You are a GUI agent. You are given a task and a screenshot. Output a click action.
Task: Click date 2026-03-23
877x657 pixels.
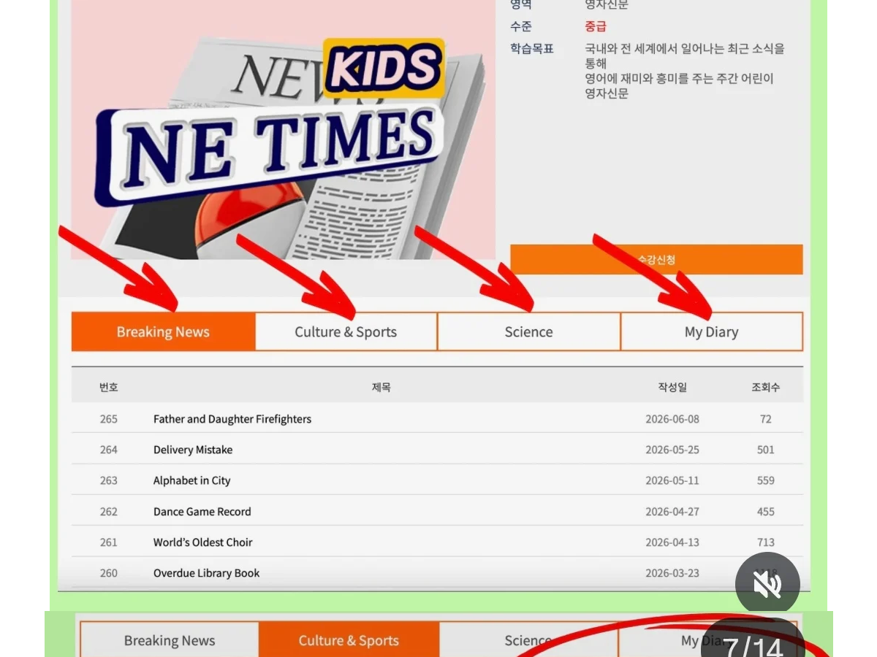click(x=672, y=573)
